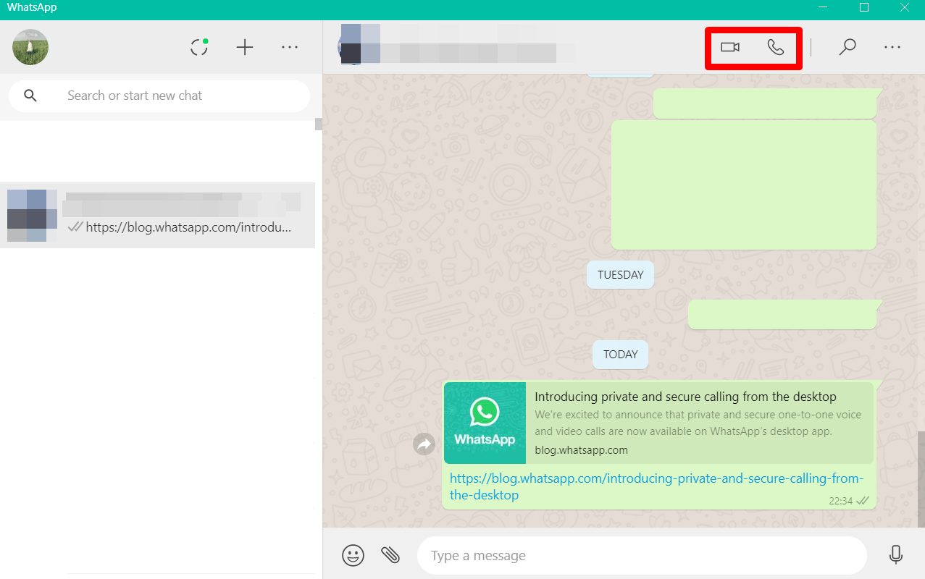This screenshot has height=579, width=925.
Task: Select the chat in the conversation list
Action: tap(157, 215)
